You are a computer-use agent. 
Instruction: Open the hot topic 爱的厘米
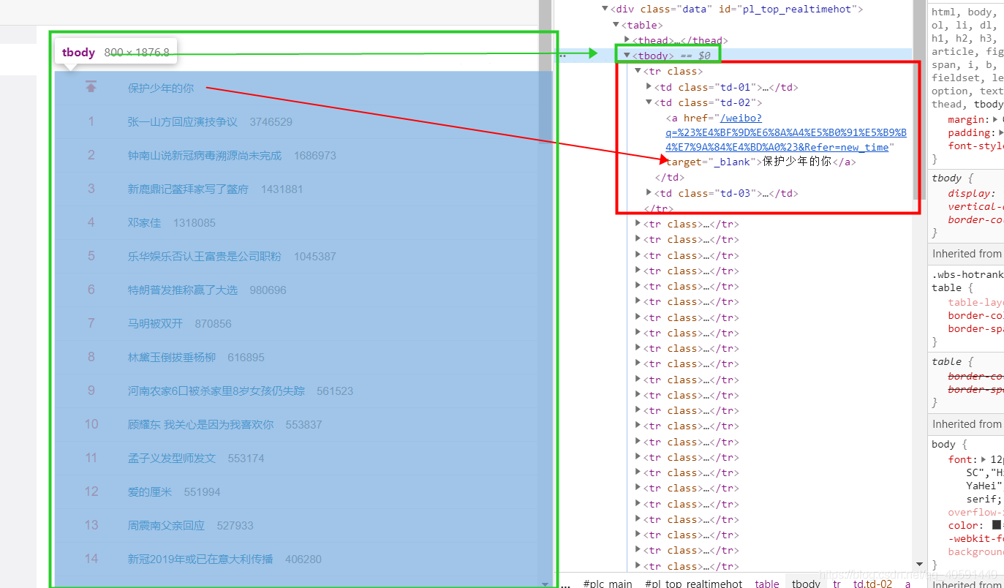tap(150, 491)
